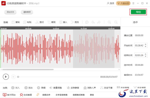Click the 00:00.00/03:54.97 playback time readout
This screenshot has height=98, width=150.
(109, 77)
